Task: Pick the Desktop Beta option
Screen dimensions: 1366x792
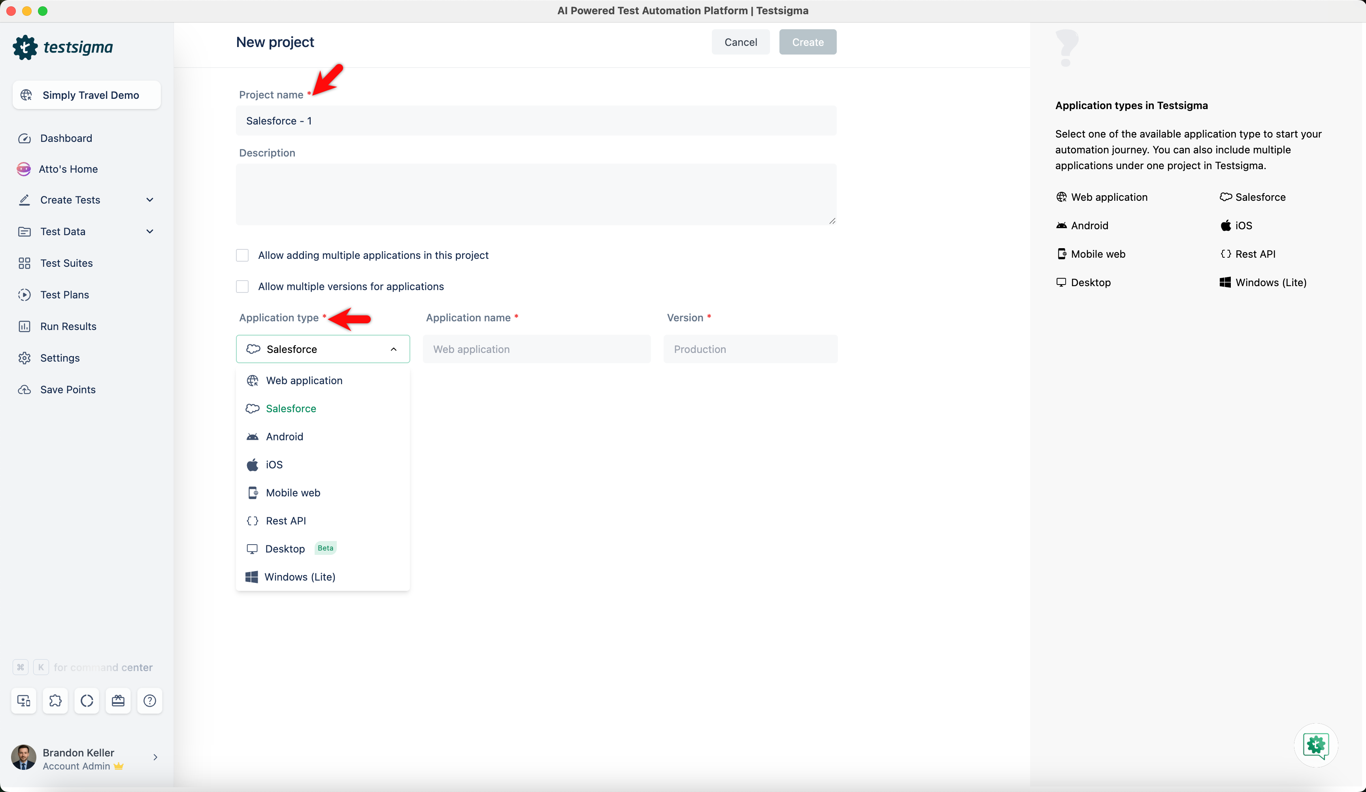Action: click(285, 549)
